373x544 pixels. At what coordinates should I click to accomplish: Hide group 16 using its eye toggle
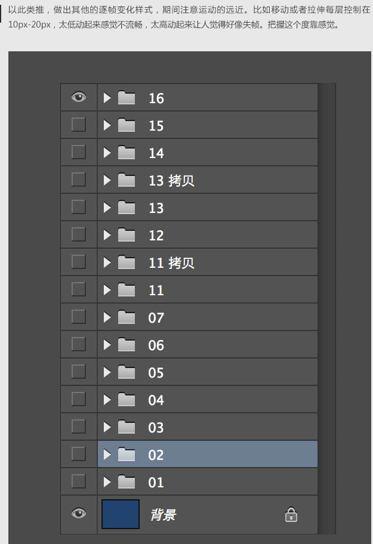[x=79, y=98]
